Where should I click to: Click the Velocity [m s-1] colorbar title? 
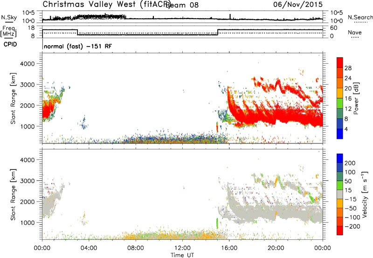tap(364, 194)
